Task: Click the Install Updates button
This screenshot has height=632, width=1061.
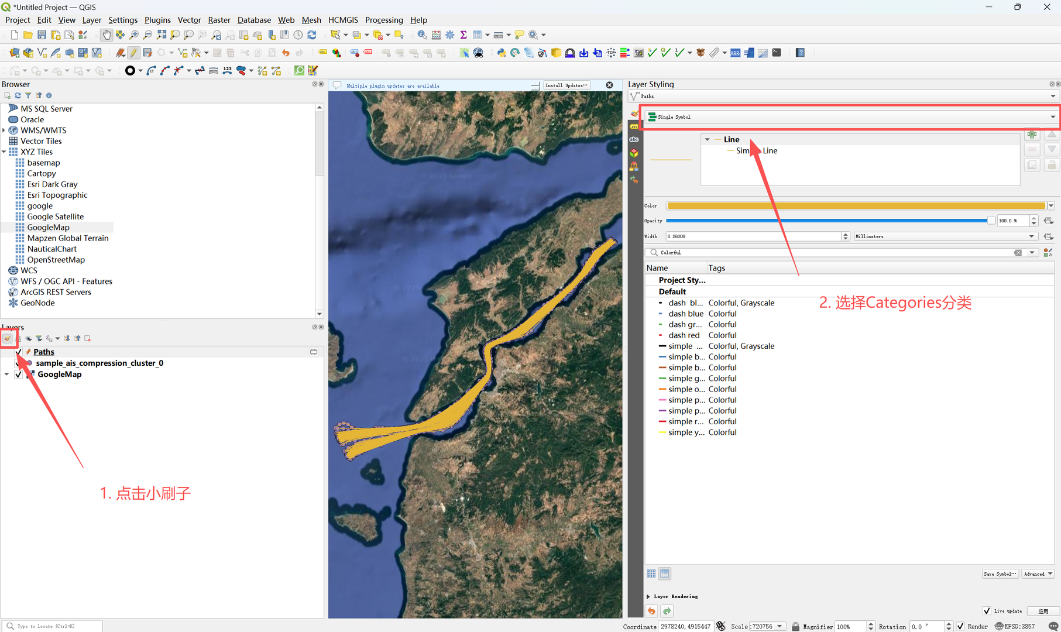Action: pos(566,85)
